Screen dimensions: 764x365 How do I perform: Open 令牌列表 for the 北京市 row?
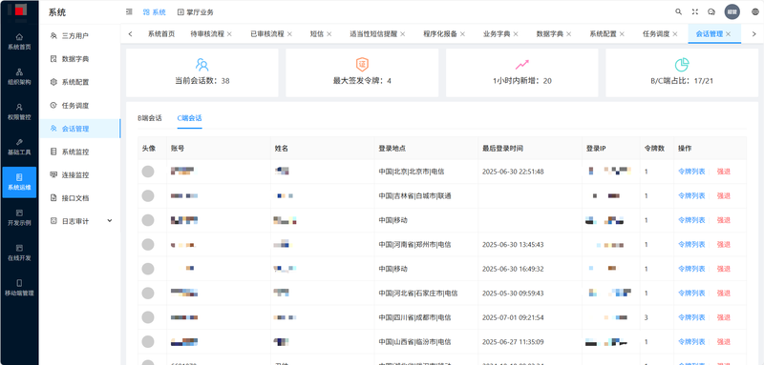(691, 172)
